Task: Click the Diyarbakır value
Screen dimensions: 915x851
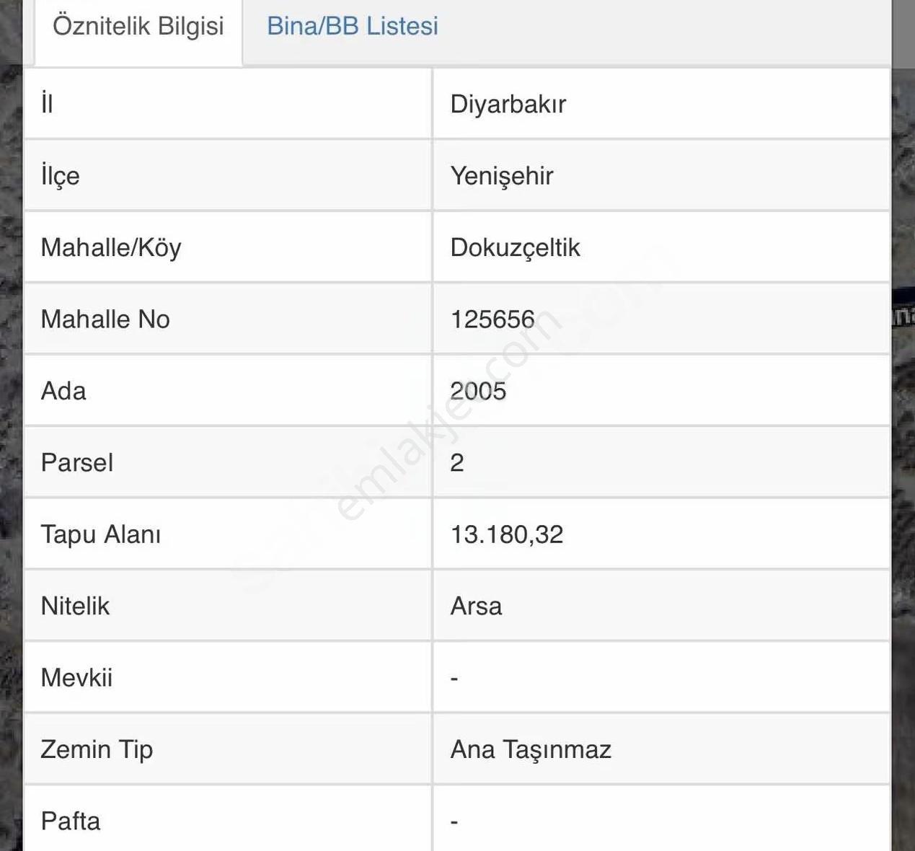Action: 508,104
